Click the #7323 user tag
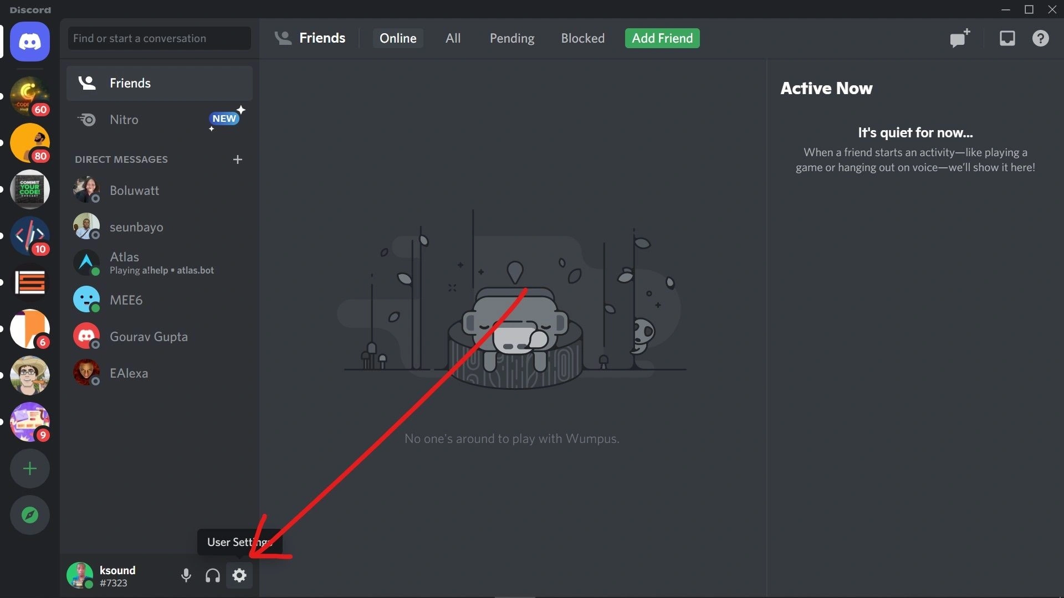This screenshot has width=1064, height=598. [x=114, y=583]
